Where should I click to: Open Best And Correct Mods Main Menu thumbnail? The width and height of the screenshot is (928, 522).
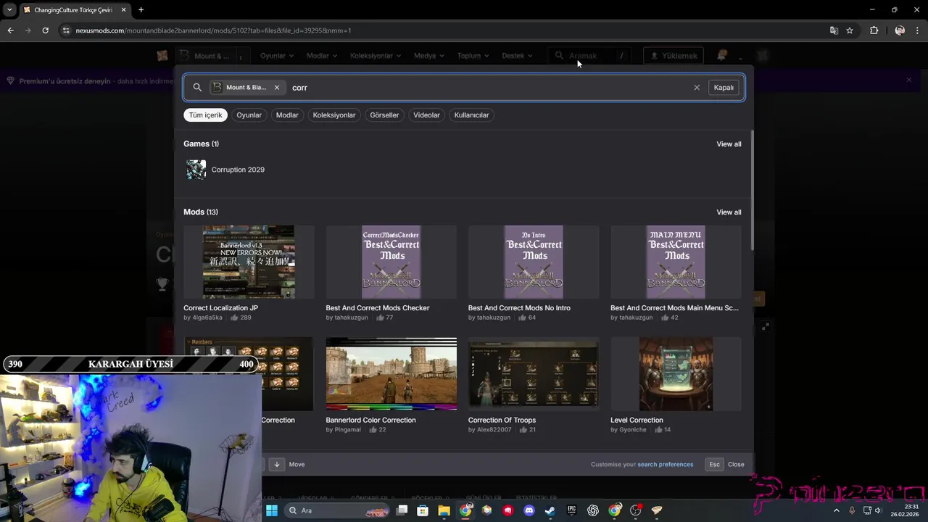(676, 262)
